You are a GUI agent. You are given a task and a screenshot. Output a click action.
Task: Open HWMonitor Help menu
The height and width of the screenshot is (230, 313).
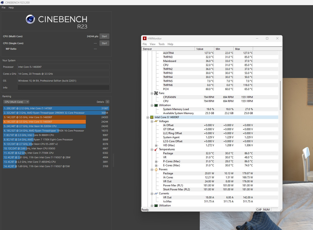(170, 44)
